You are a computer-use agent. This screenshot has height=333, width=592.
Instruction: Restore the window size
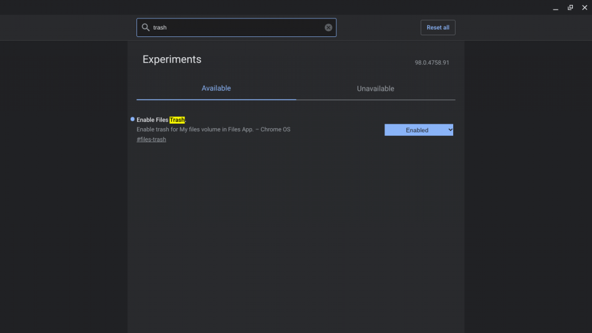pos(570,8)
